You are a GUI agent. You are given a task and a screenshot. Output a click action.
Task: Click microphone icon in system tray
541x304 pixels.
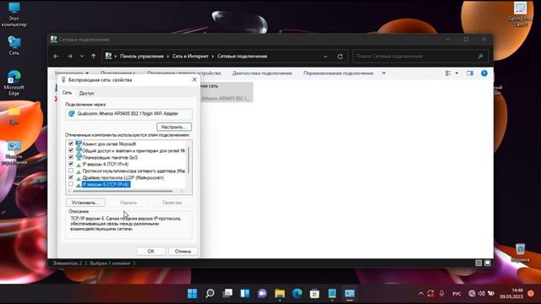441,293
